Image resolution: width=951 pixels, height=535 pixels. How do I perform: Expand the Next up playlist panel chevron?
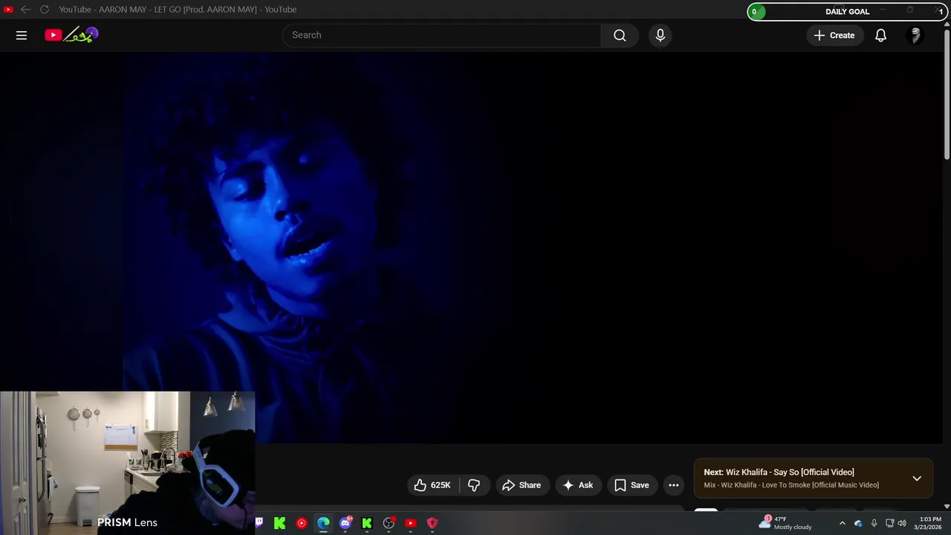coord(917,479)
